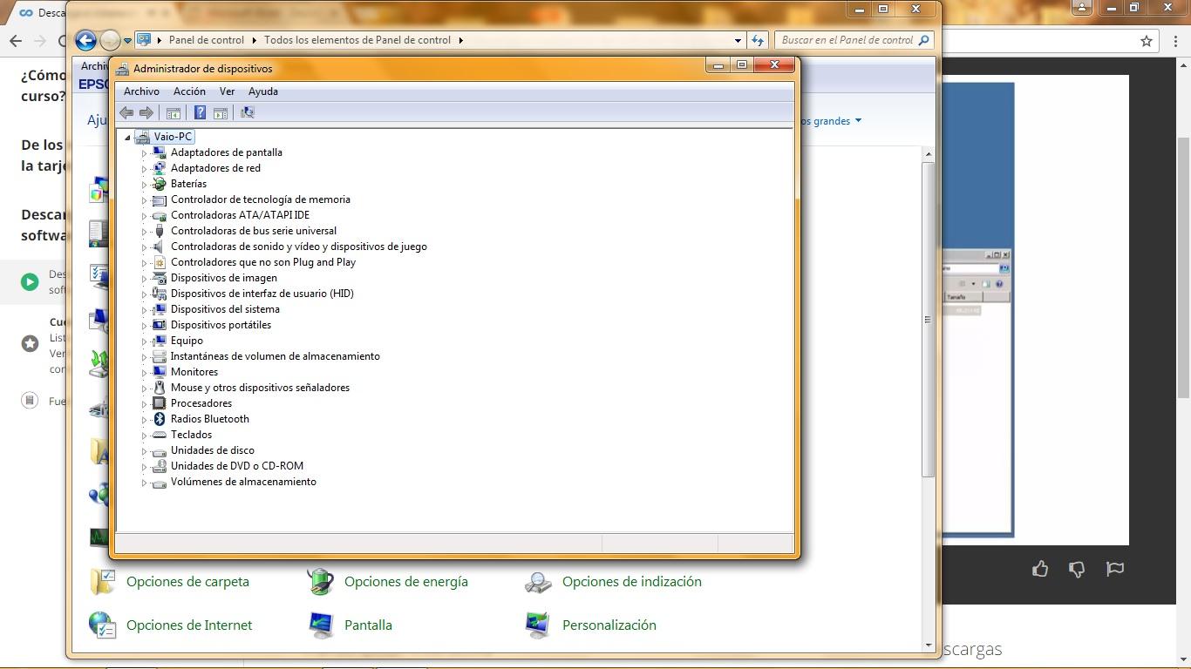
Task: Open the Archivo menu in Device Manager
Action: (x=141, y=91)
